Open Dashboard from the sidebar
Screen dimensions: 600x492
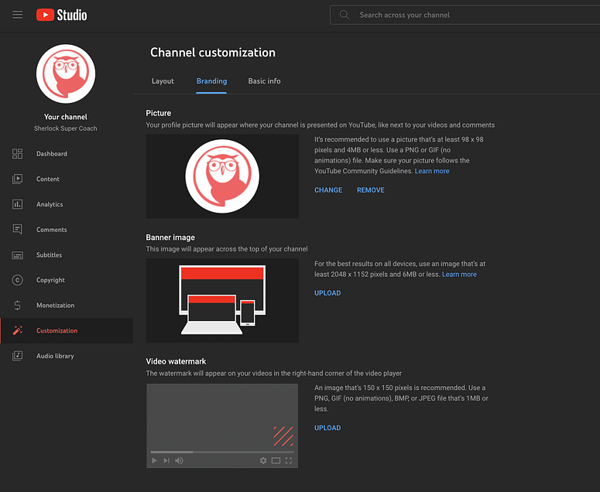(51, 154)
